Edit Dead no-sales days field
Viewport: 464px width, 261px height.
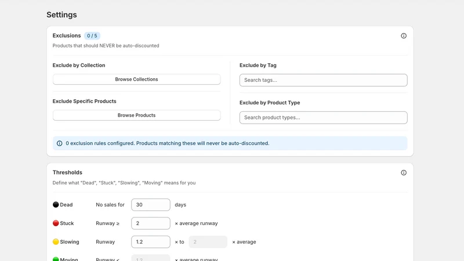coord(151,205)
